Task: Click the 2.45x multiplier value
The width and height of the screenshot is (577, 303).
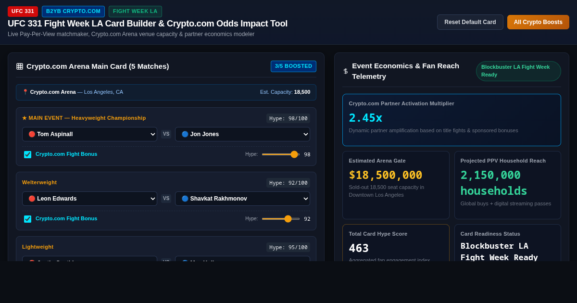Action: 365,118
